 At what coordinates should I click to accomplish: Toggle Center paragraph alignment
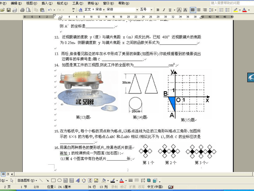click(x=199, y=10)
